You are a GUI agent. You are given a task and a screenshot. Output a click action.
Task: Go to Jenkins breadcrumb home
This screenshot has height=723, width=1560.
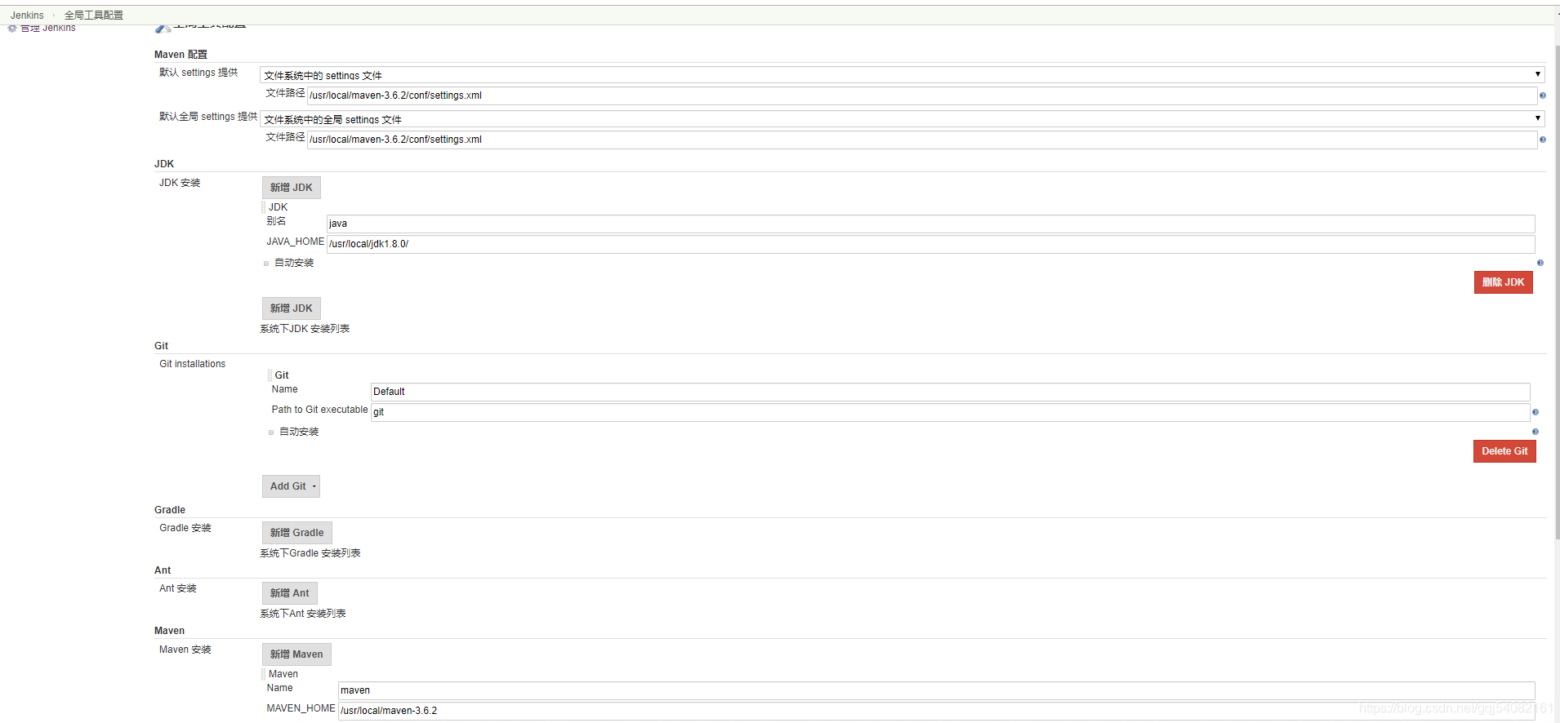tap(27, 16)
